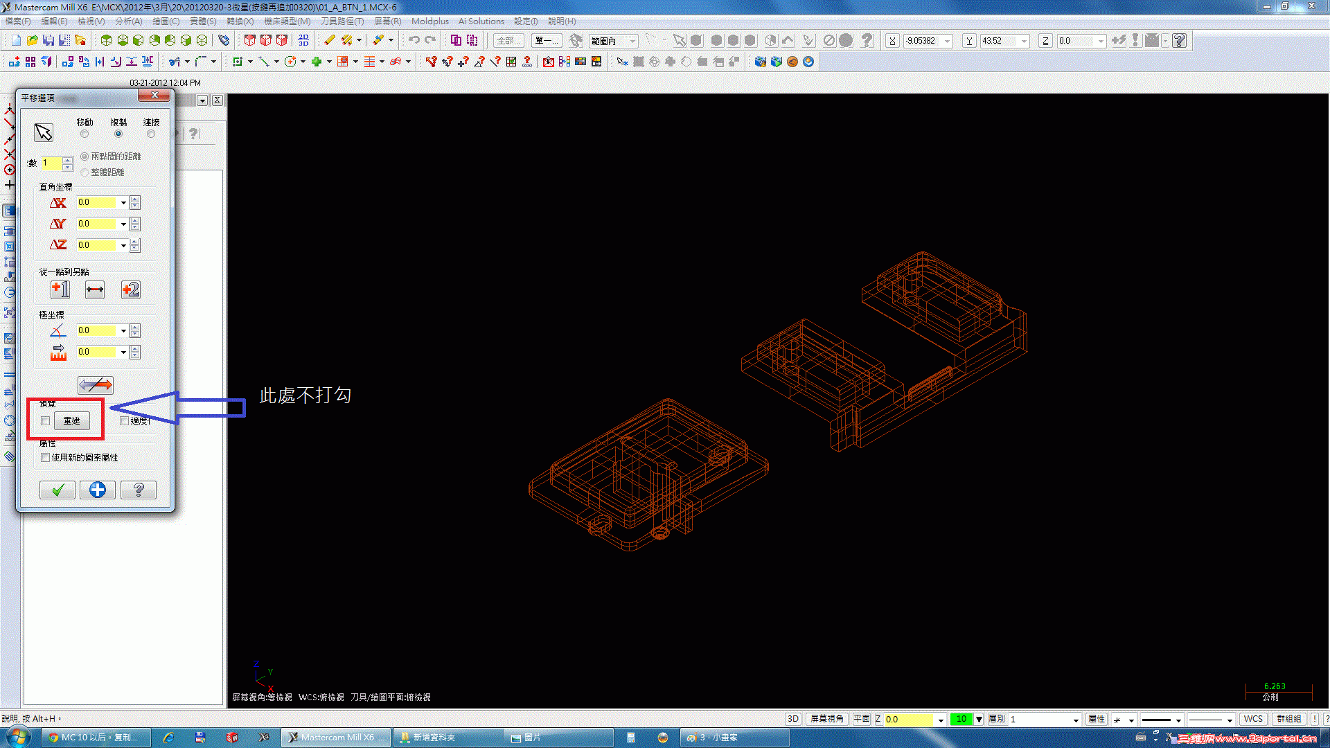Toggle the 2D/3D construction mode icon

pos(793,719)
